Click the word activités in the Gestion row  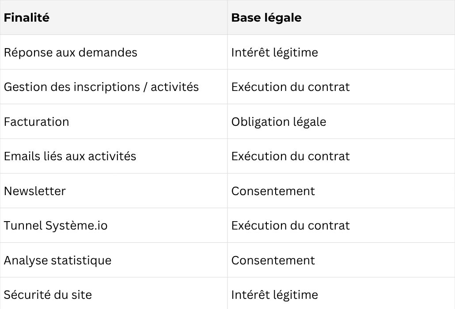click(175, 87)
